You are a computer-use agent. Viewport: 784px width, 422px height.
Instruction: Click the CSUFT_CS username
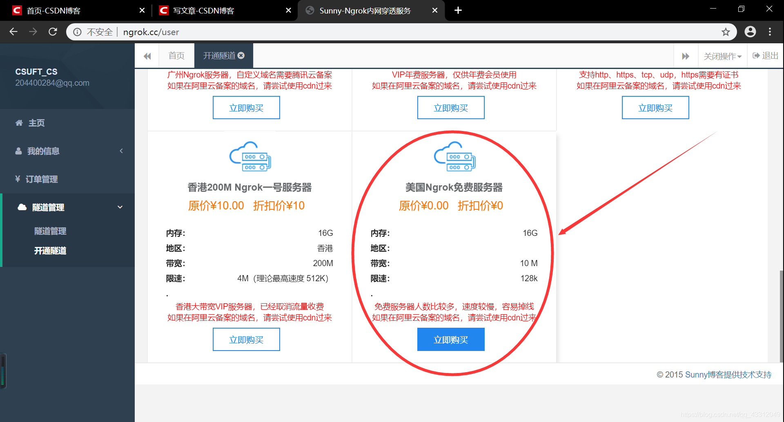click(x=36, y=72)
